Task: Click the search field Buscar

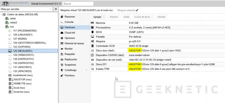Action: coord(78,4)
